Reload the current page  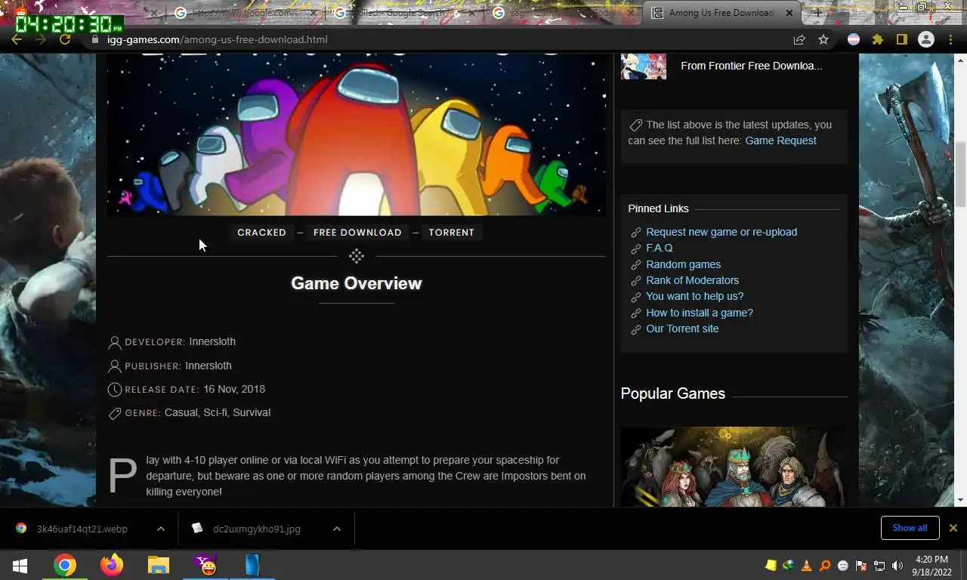click(x=65, y=39)
